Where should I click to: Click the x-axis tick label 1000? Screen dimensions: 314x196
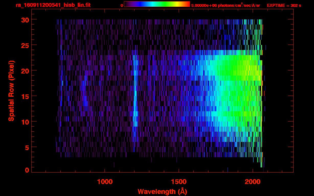click(x=105, y=182)
